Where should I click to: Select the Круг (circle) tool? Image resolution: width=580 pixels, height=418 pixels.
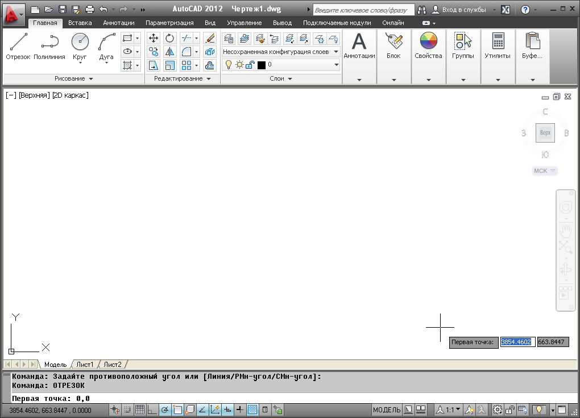tap(80, 42)
